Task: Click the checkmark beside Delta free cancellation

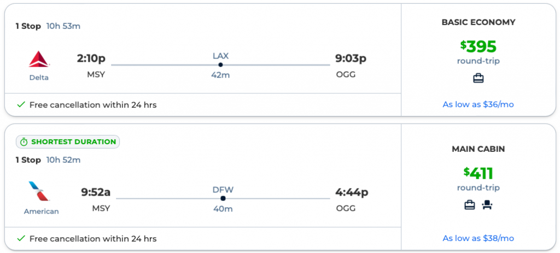Action: (x=21, y=105)
